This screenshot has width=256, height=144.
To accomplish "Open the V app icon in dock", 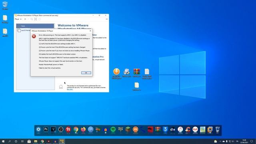I will (53, 129).
